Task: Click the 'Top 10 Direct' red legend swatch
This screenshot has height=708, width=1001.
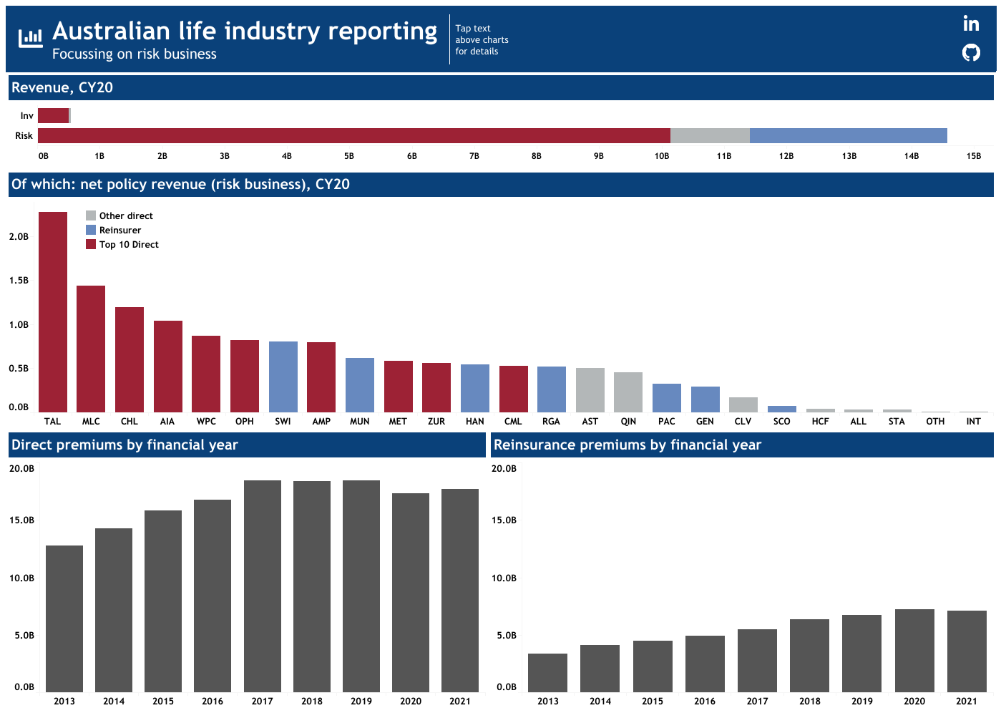Action: tap(91, 244)
